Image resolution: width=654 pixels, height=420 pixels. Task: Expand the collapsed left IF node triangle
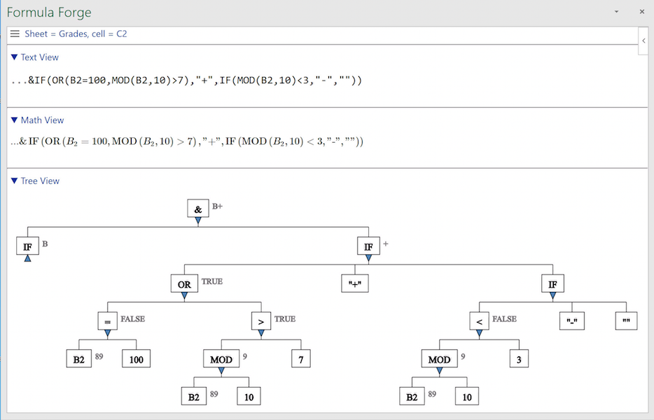[27, 258]
